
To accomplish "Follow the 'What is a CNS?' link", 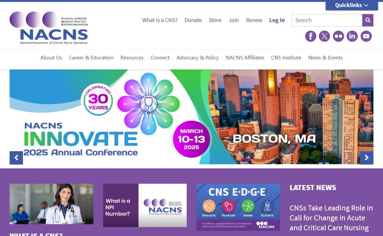I will [160, 20].
